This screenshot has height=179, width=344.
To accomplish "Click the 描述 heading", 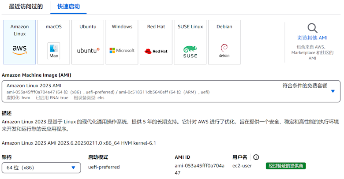I will 7,113.
